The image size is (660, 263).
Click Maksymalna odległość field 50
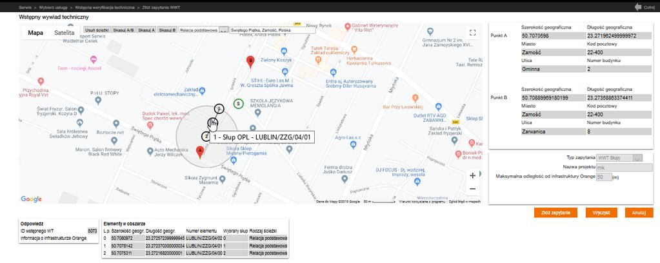coord(604,177)
